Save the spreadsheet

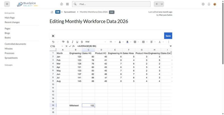(168, 36)
